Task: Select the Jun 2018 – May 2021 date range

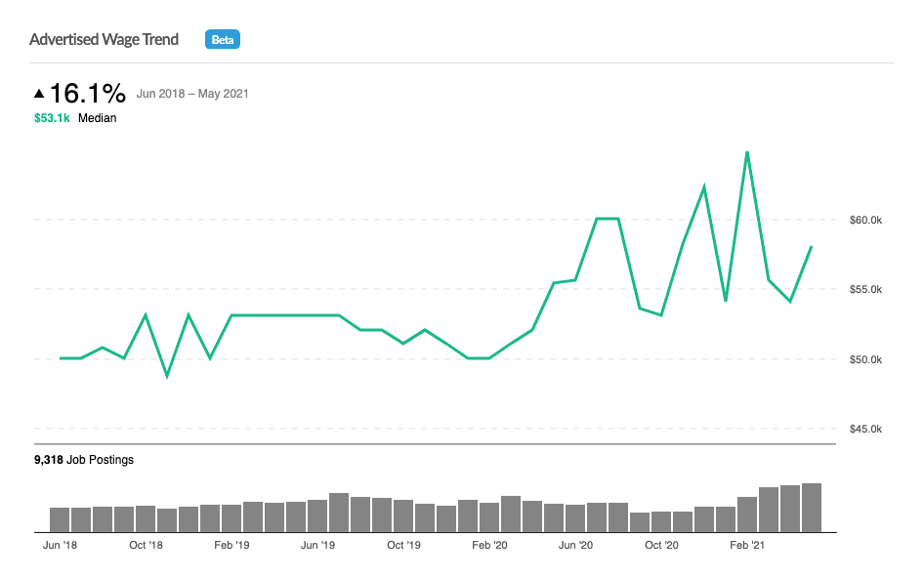Action: click(192, 94)
